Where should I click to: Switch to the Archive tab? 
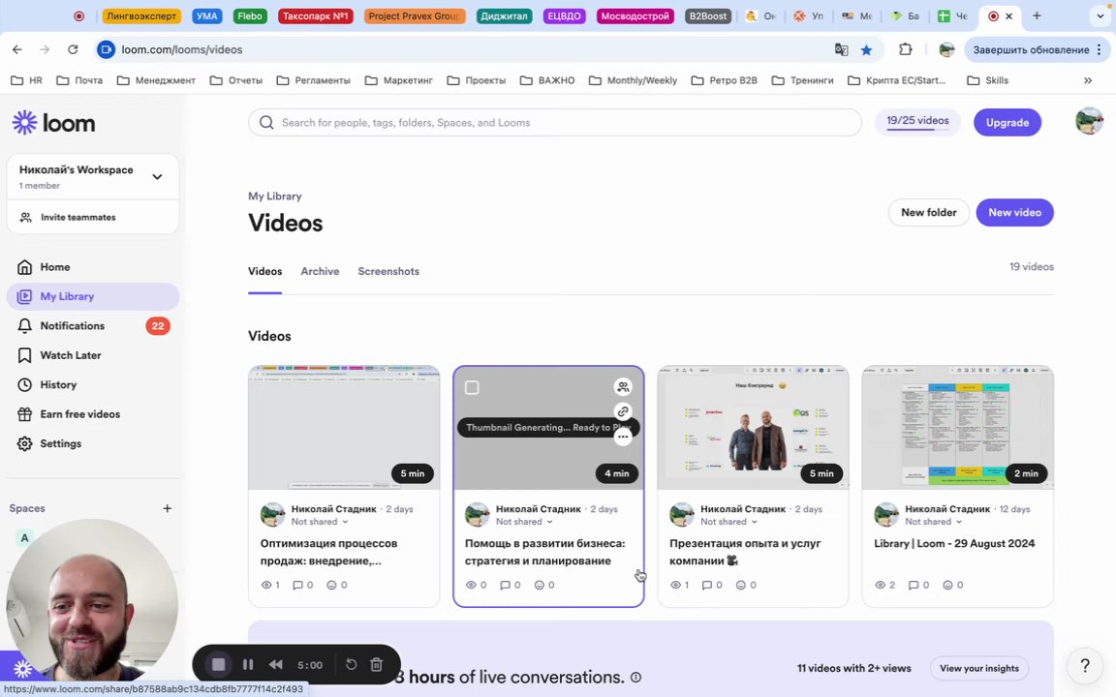coord(320,272)
